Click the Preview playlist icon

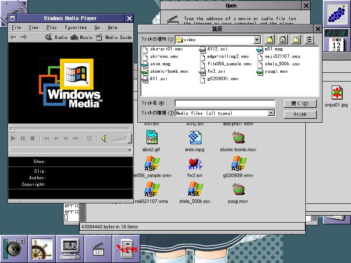coord(90,139)
